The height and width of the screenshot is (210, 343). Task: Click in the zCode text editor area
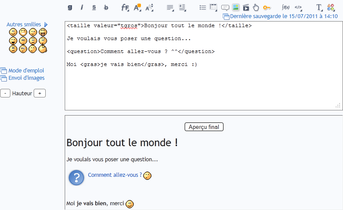pyautogui.click(x=204, y=66)
